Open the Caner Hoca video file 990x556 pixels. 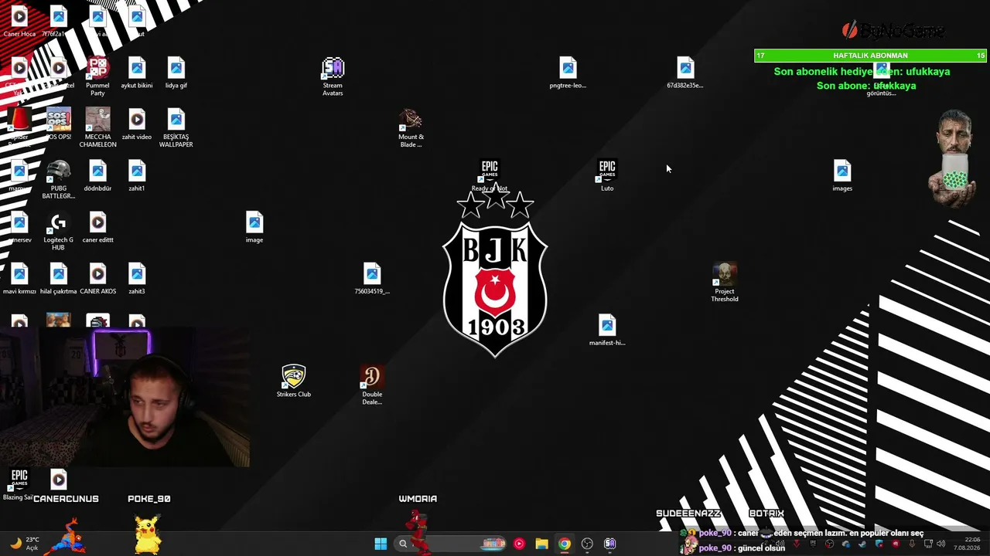(19, 22)
